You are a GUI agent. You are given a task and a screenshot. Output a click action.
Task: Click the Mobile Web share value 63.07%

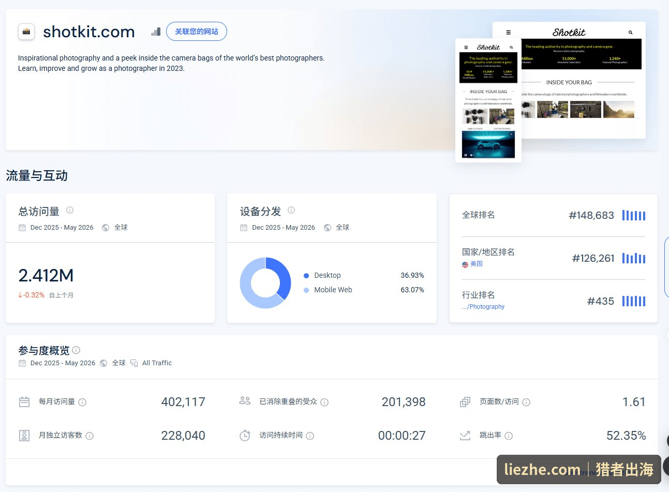pos(412,290)
